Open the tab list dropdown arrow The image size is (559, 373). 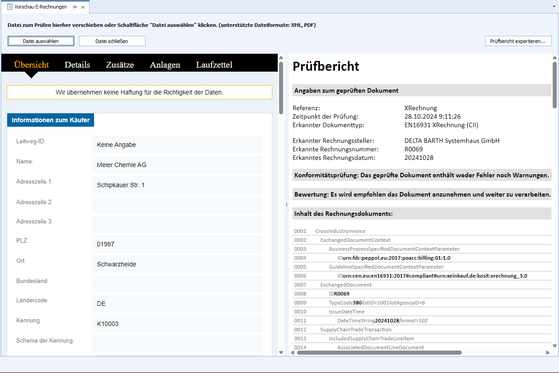[x=554, y=7]
